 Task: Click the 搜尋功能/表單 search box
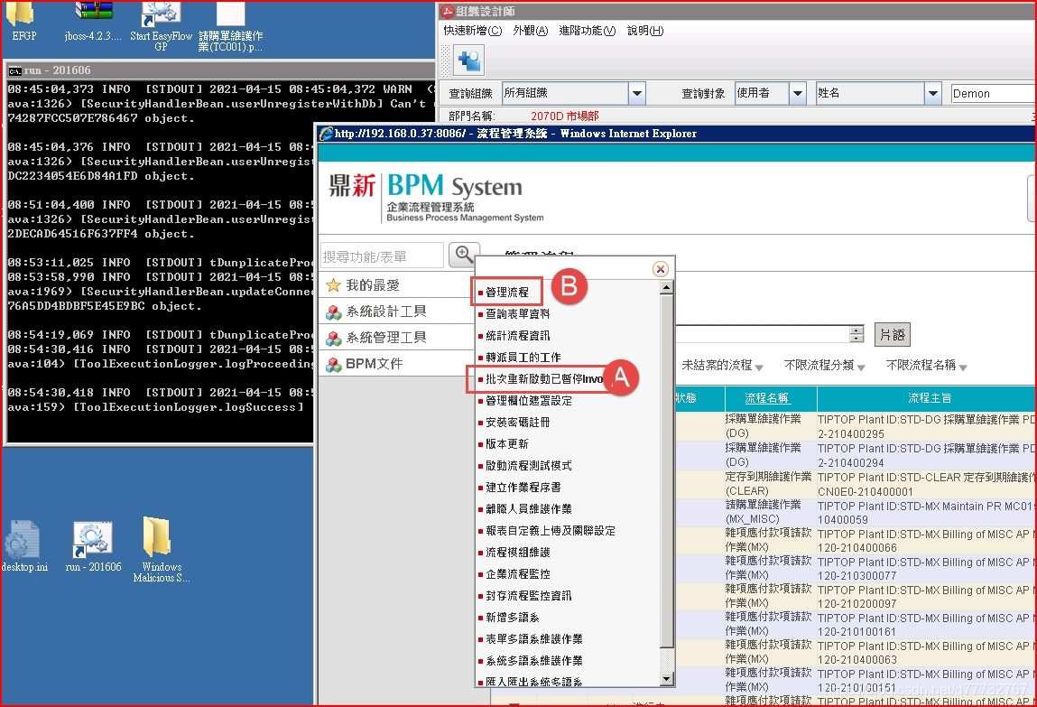(x=383, y=256)
